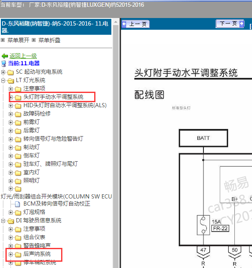Expand the 头灯附手动水平调整系统 node

coord(11,98)
